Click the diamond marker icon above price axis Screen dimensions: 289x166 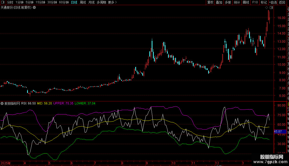coord(266,8)
